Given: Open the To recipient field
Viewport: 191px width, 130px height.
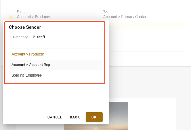Looking at the screenshot, I should tap(126, 17).
